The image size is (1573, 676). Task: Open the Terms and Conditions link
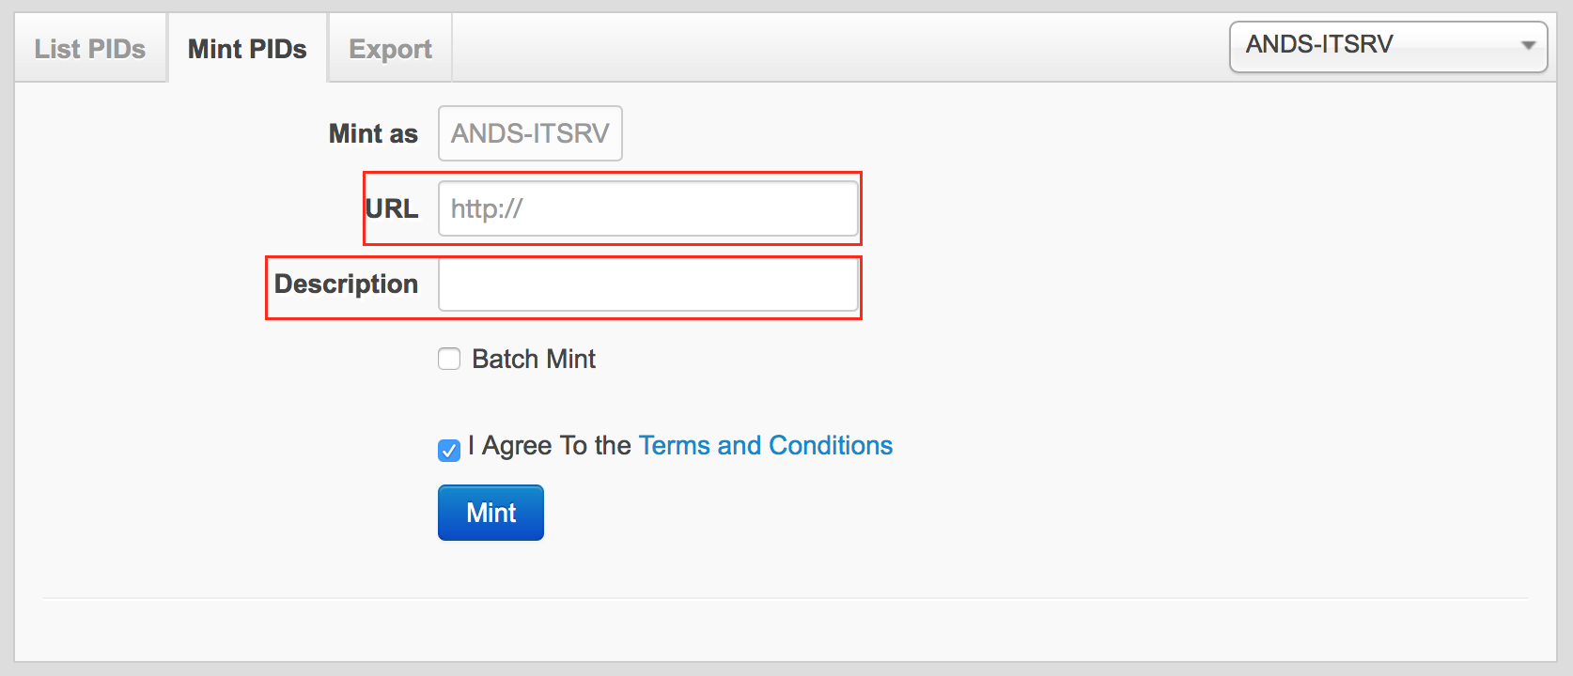click(x=765, y=445)
